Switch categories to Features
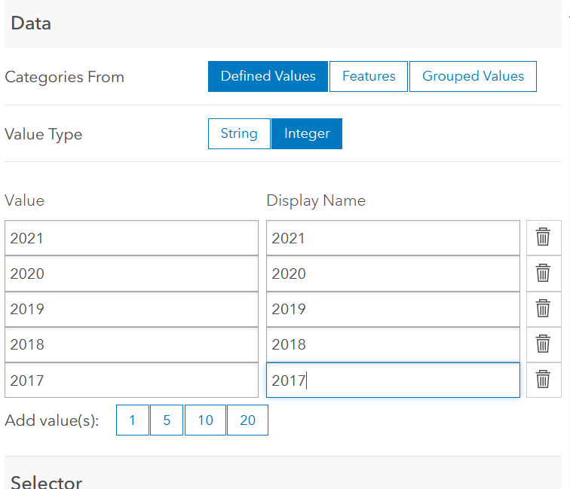Viewport: 570px width, 489px height. (x=369, y=76)
